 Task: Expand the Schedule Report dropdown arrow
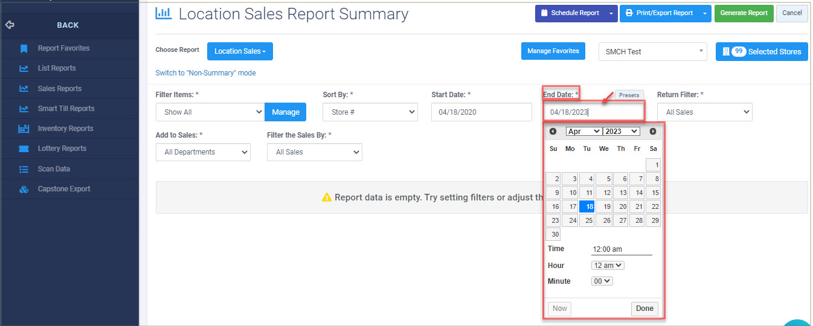tap(611, 13)
